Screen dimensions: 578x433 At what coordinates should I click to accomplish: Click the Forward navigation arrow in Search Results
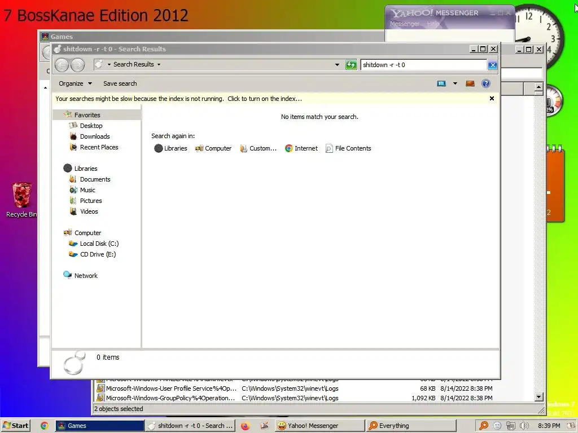click(x=77, y=65)
